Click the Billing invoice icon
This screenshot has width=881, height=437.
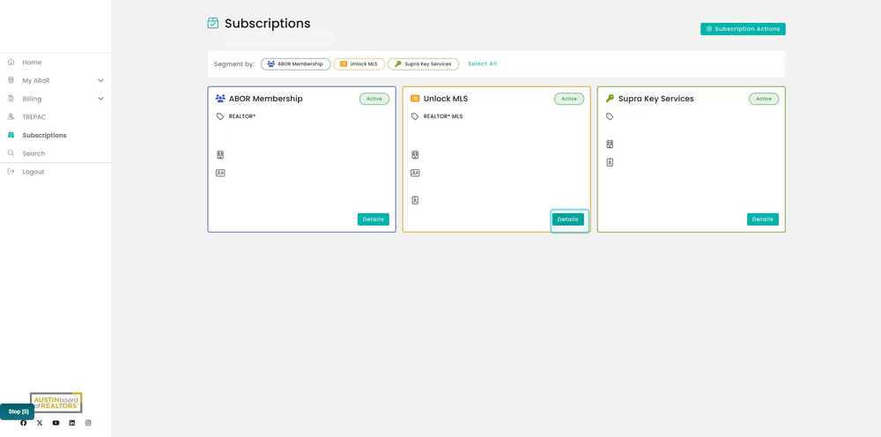coord(11,99)
